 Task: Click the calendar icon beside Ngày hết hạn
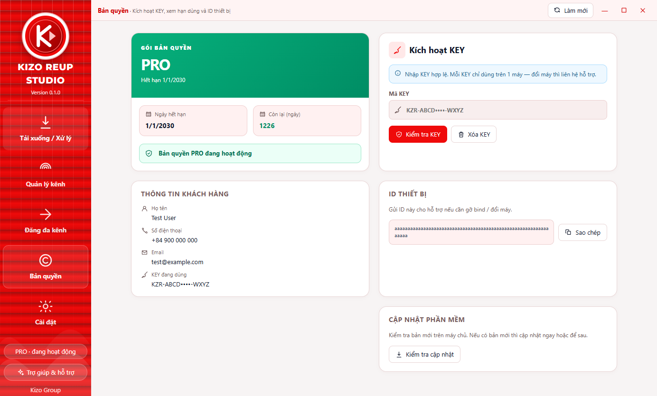pyautogui.click(x=149, y=114)
